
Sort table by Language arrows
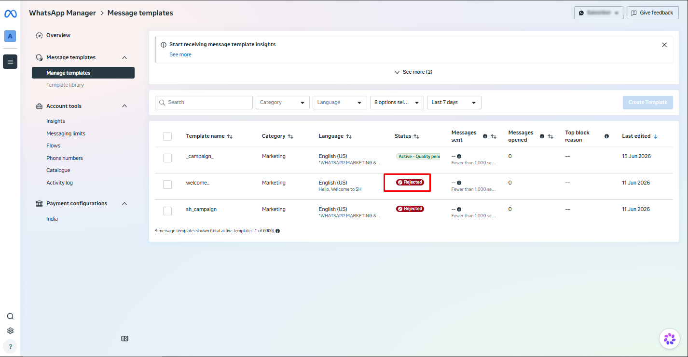coord(349,136)
